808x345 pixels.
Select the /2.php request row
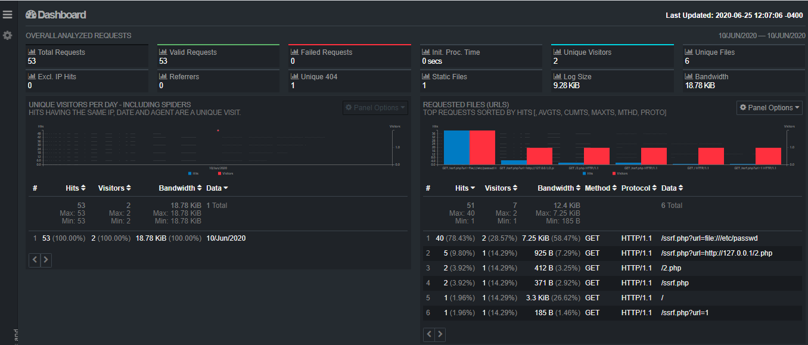click(612, 268)
